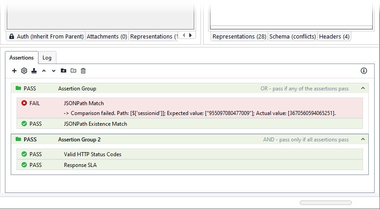Open the Schema (conflicts) tab
Screen dimensions: 380x209
coord(293,36)
